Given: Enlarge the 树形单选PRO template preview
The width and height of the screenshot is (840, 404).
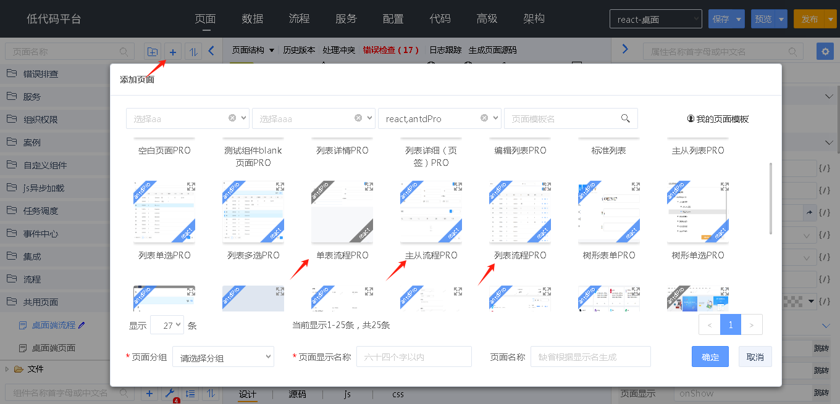Looking at the screenshot, I should click(x=724, y=186).
